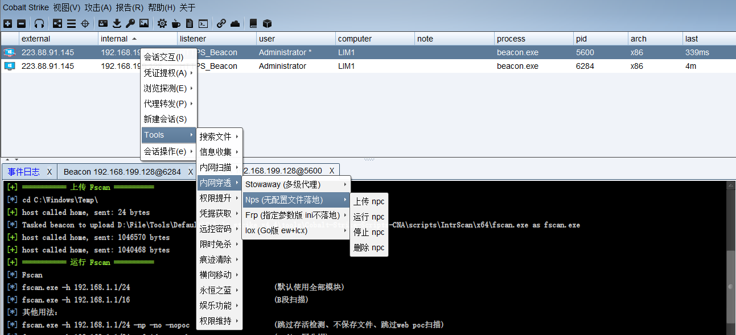Open the 永恒之蓝 submenu
The height and width of the screenshot is (335, 736).
220,290
